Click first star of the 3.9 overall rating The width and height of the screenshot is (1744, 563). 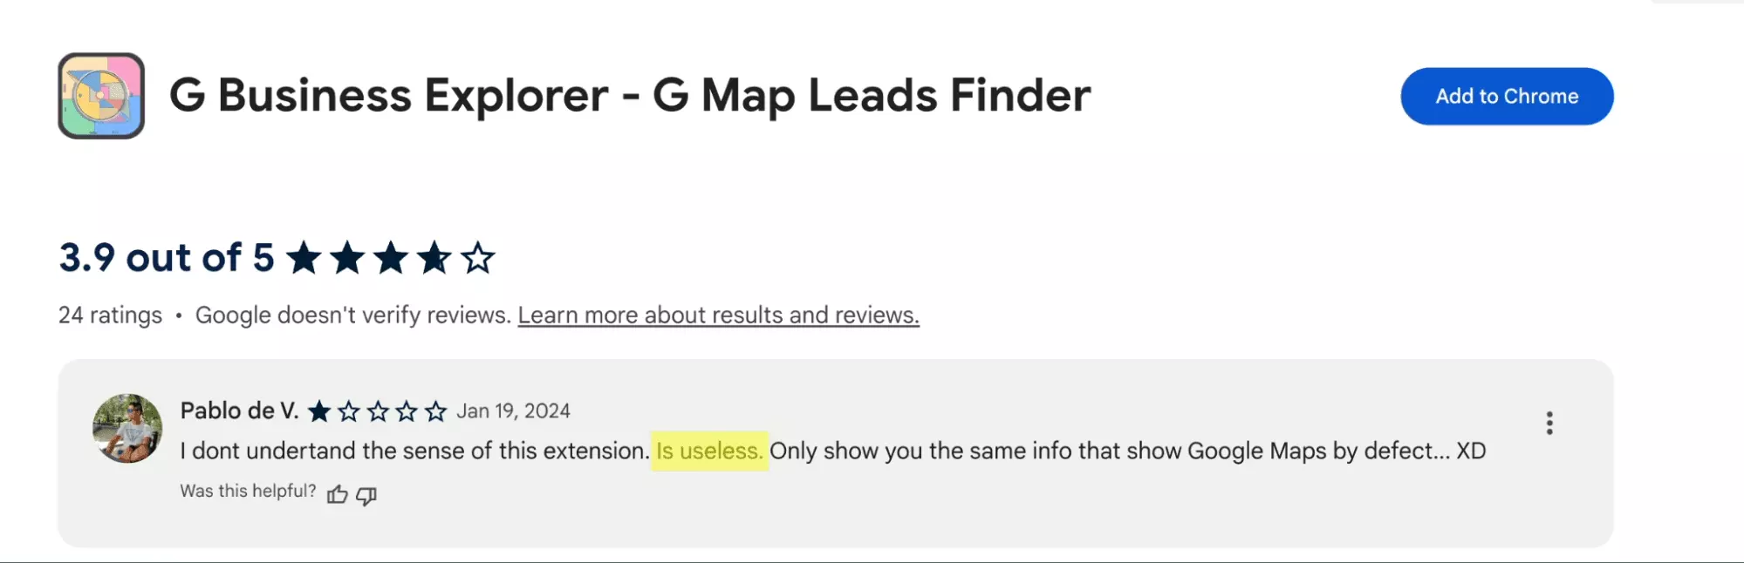click(x=304, y=258)
